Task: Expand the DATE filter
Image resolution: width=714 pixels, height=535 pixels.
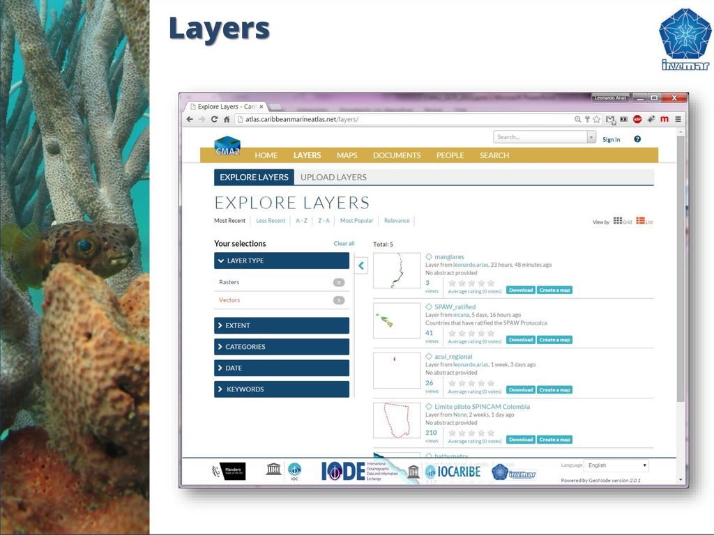Action: pos(282,368)
